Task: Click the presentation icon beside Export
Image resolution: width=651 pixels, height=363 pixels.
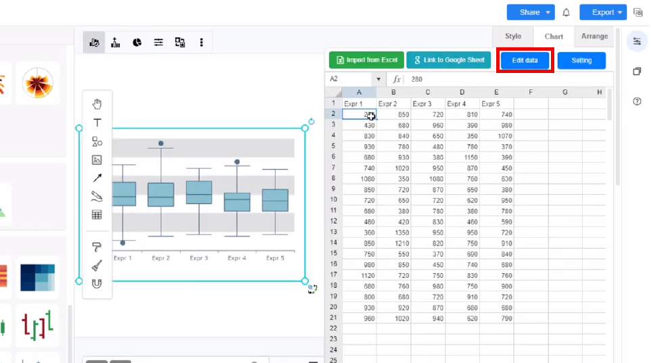Action: [x=638, y=12]
